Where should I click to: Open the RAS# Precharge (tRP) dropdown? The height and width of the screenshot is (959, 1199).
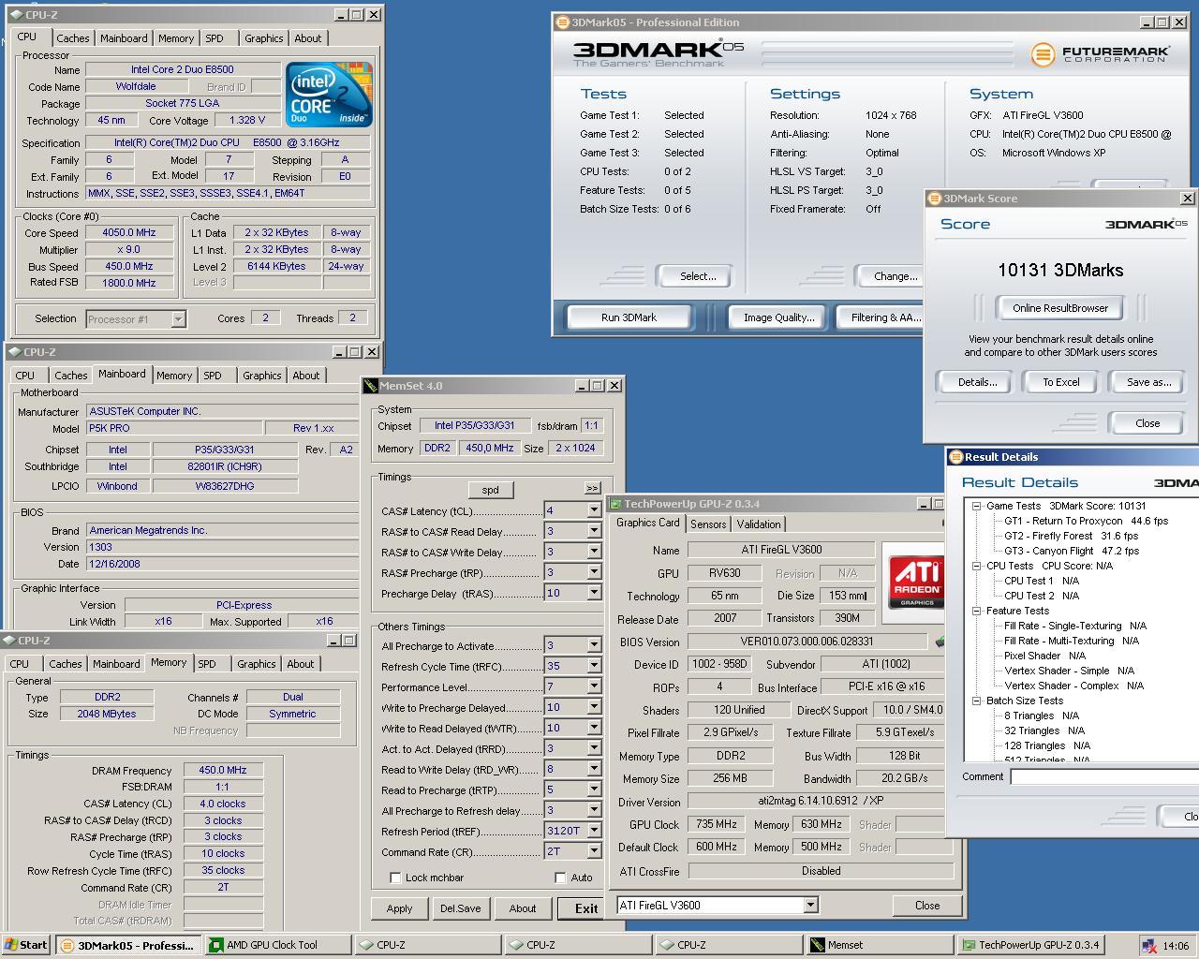pyautogui.click(x=594, y=572)
